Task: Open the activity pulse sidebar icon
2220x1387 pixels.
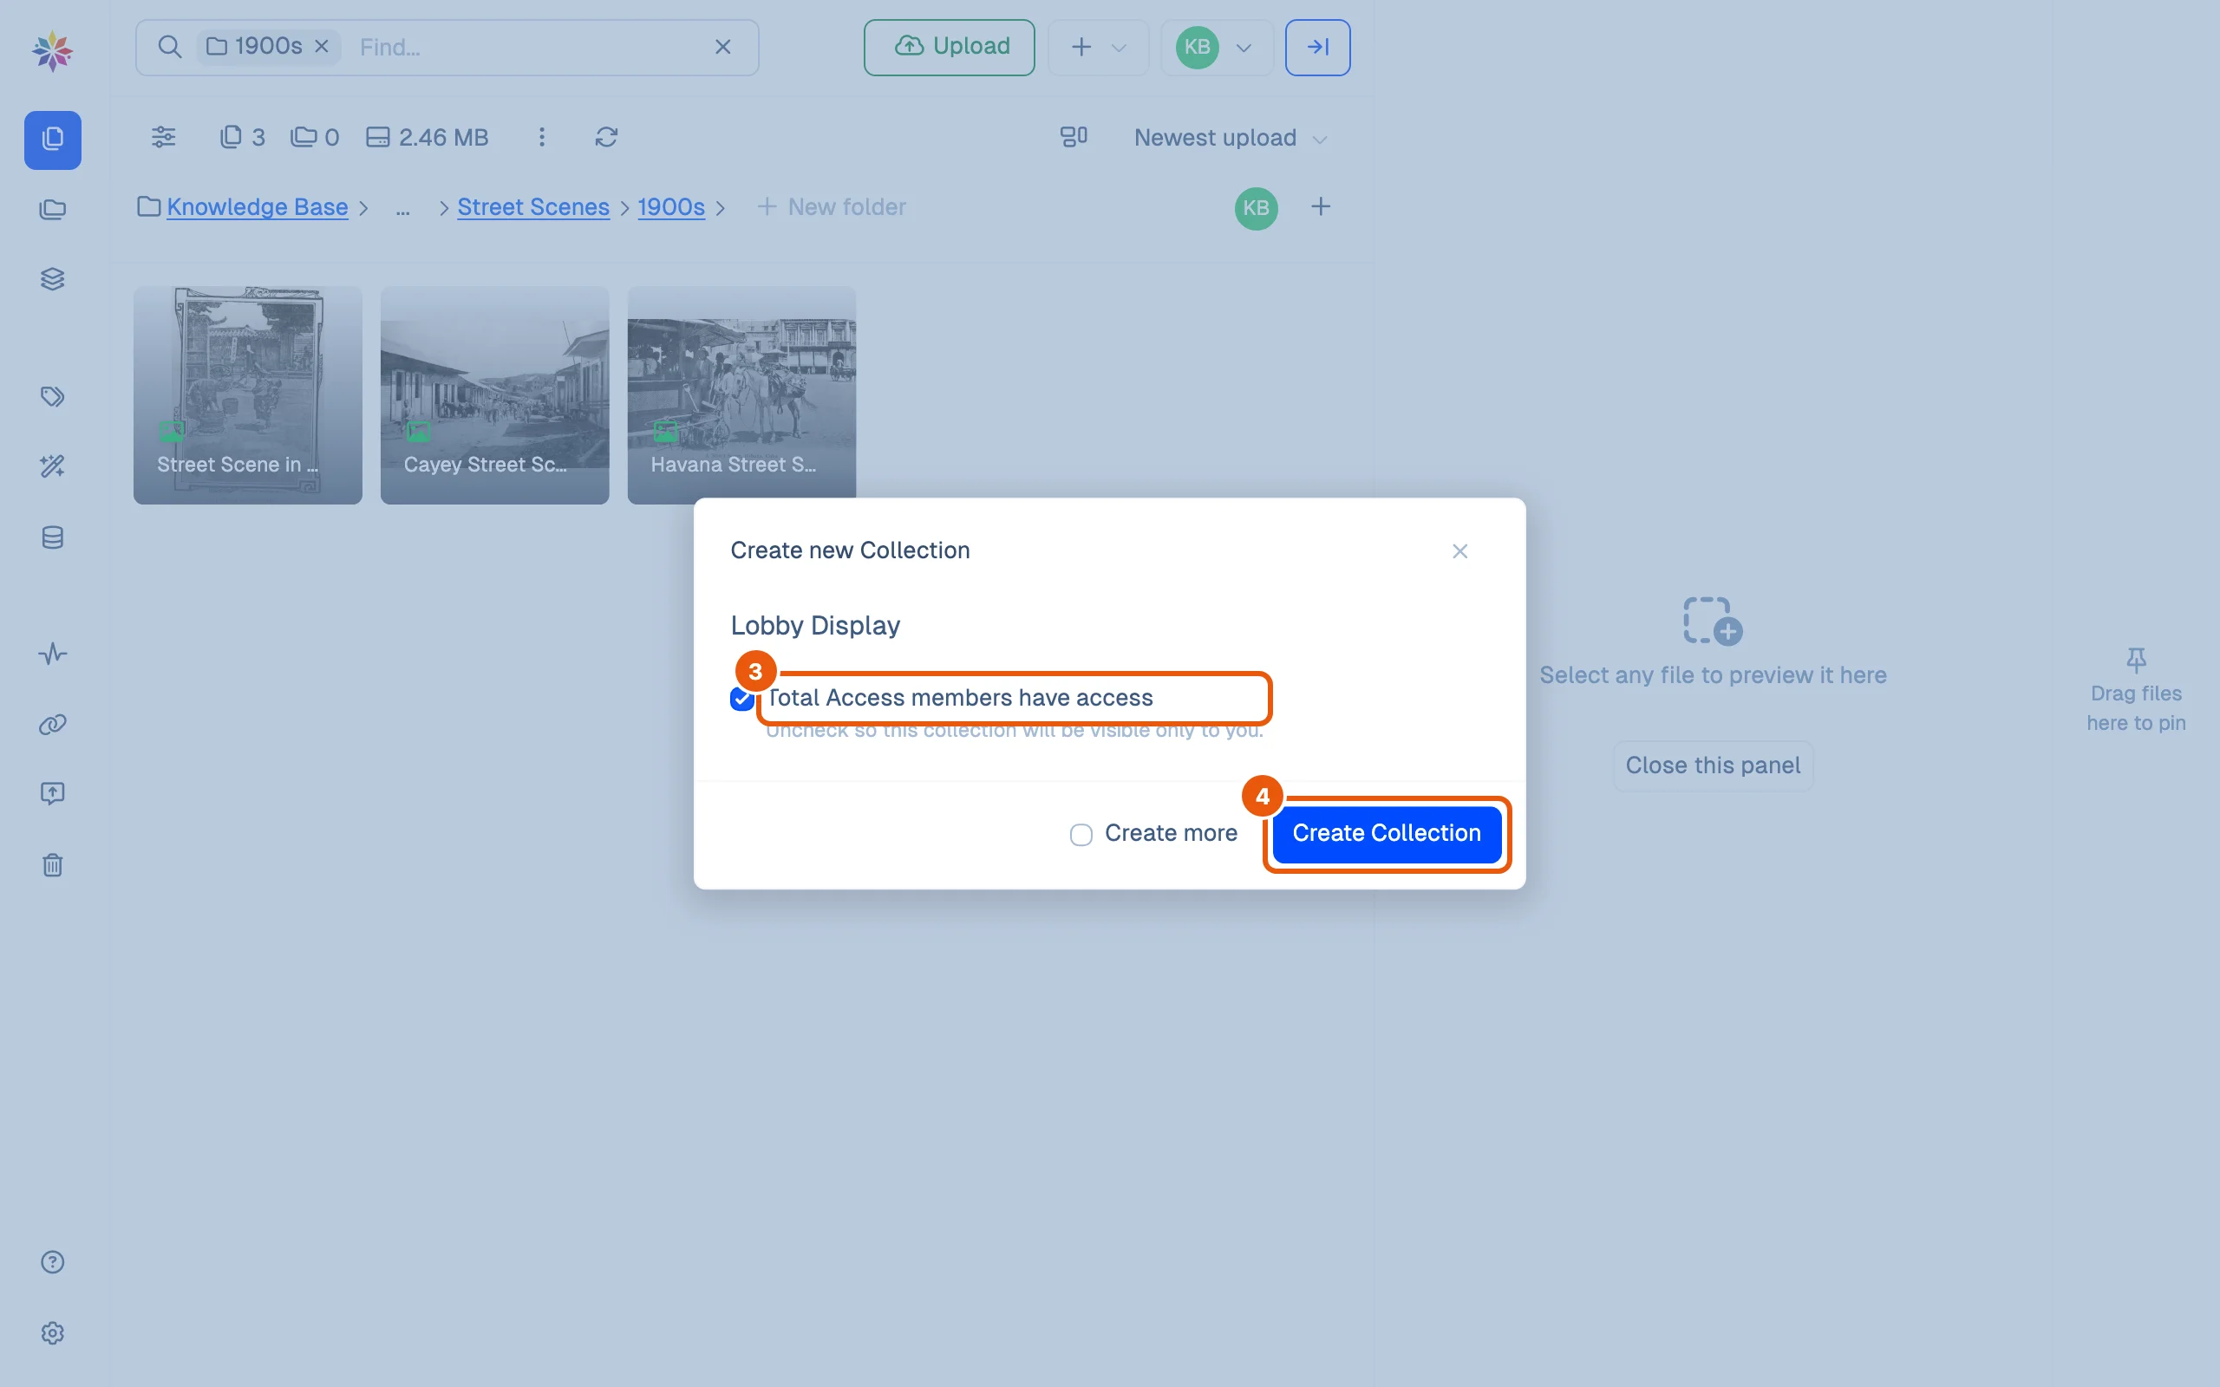Action: (52, 654)
